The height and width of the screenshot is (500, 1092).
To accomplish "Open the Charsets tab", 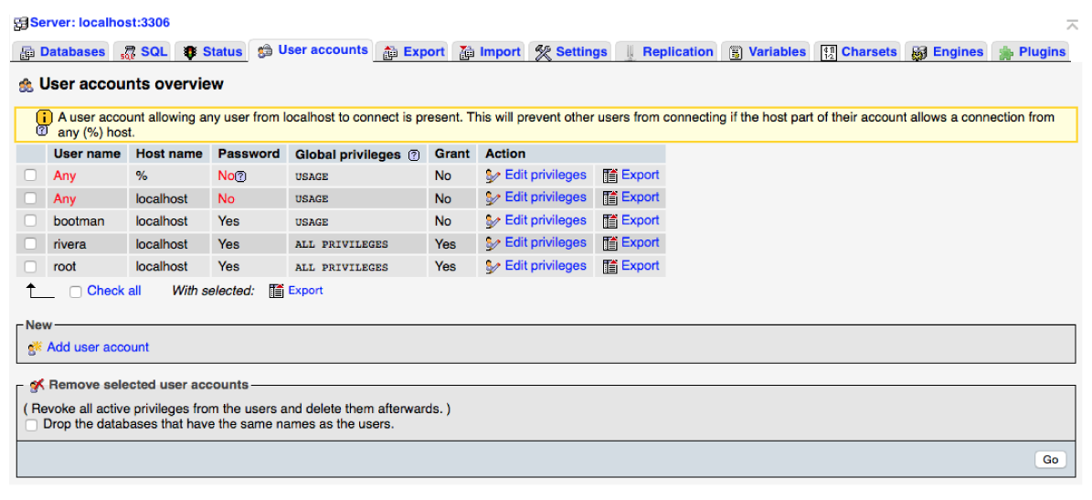I will pyautogui.click(x=858, y=51).
